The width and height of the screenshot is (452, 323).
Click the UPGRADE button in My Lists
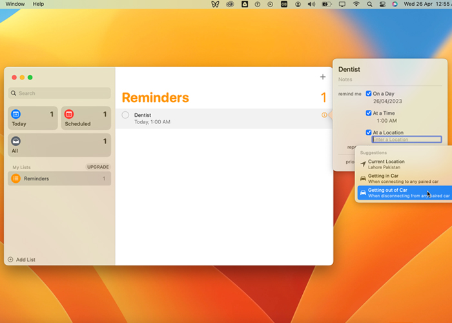coord(98,167)
